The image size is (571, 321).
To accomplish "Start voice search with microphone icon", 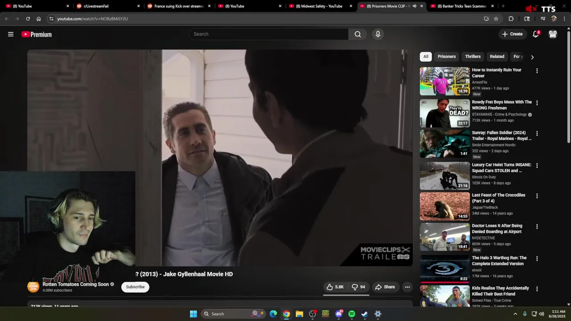I will pos(378,34).
